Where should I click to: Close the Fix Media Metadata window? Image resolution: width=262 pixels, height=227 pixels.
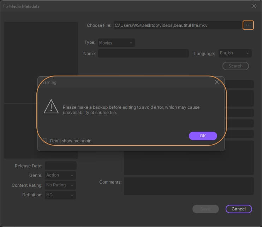click(x=254, y=6)
